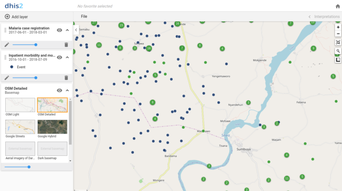
Task: Collapse the Inpatient morbidity card
Action: click(x=67, y=57)
